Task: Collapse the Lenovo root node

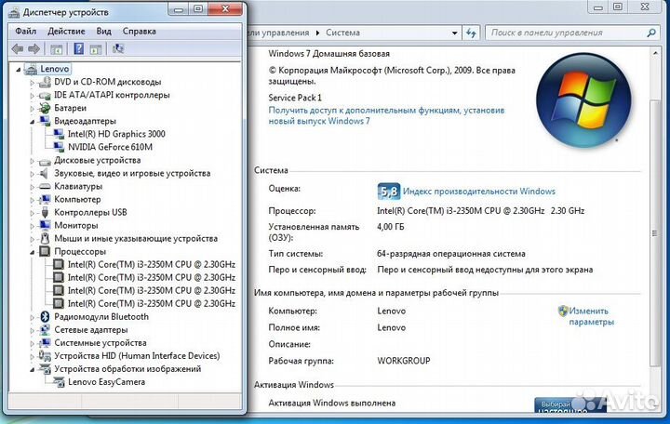Action: (19, 69)
